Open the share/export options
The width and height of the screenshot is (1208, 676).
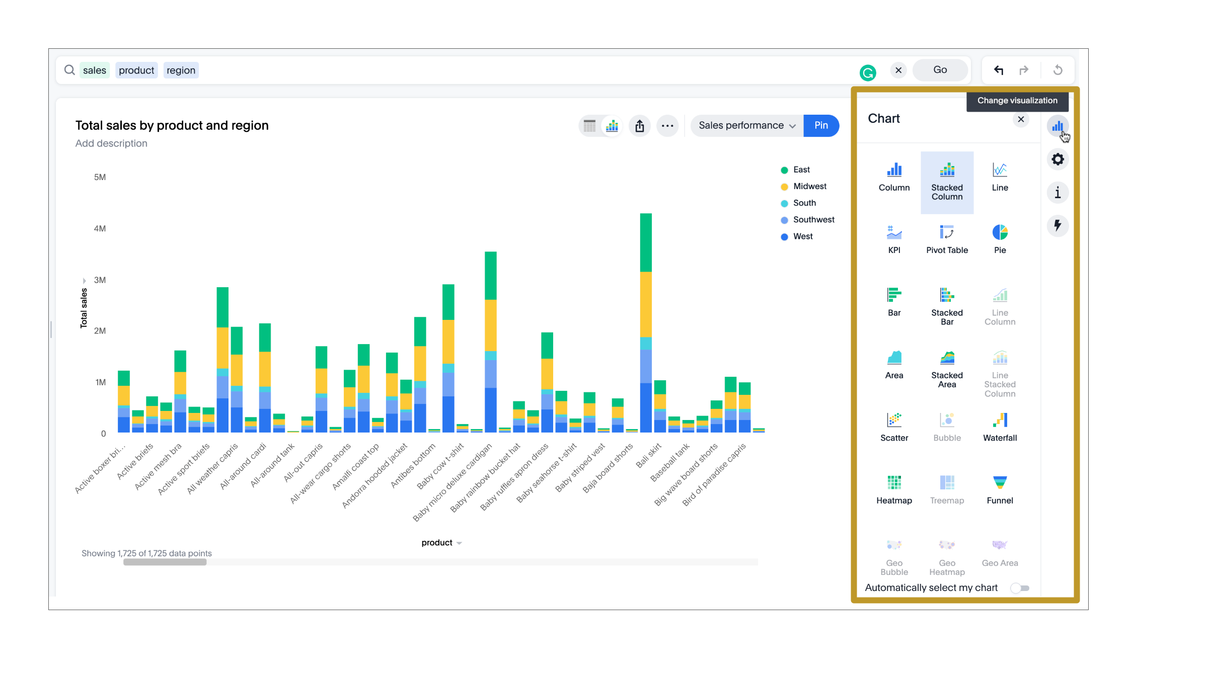(640, 126)
